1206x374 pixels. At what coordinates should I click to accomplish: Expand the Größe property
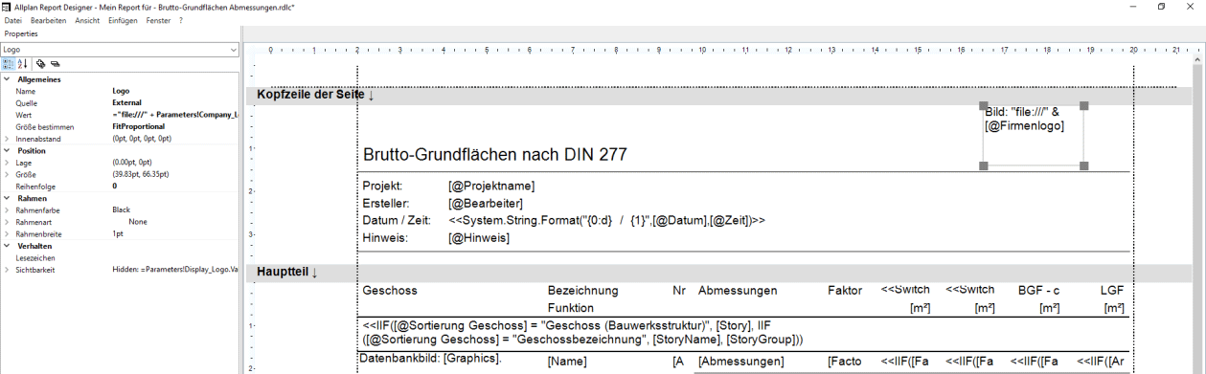point(6,175)
